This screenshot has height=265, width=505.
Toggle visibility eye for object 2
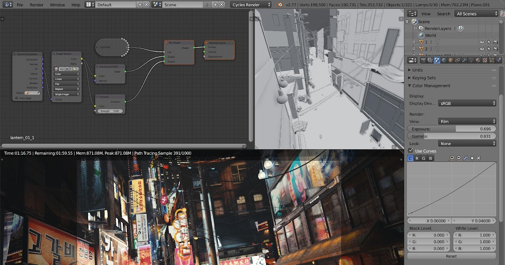tap(482, 49)
